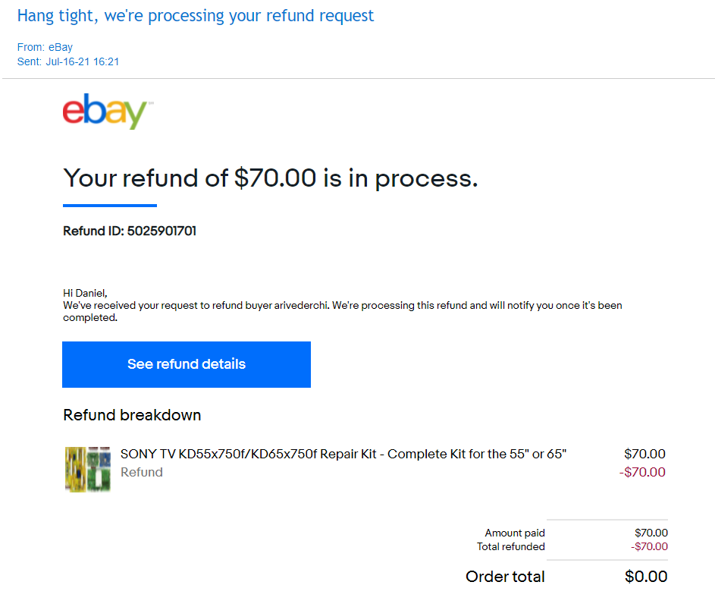Click the $0.00 order total value
715x604 pixels.
(646, 577)
